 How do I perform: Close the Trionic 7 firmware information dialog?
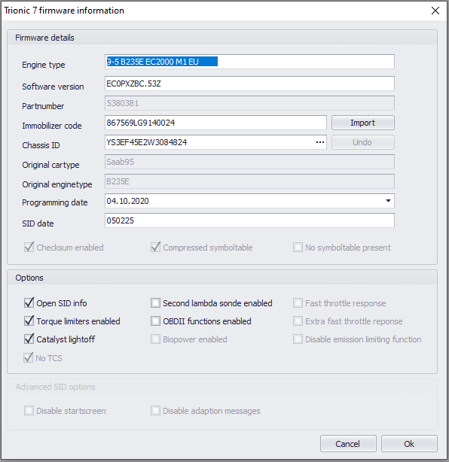(x=435, y=11)
